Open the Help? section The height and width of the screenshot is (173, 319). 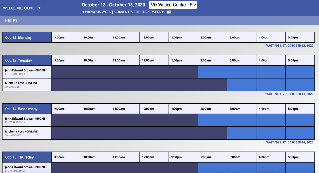[11, 20]
